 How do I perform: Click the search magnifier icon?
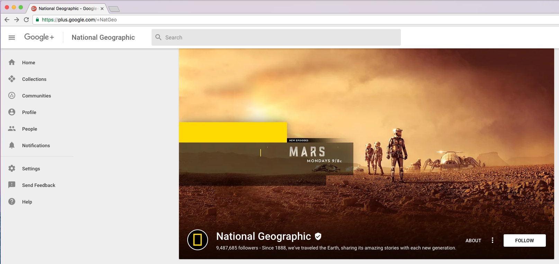tap(159, 37)
